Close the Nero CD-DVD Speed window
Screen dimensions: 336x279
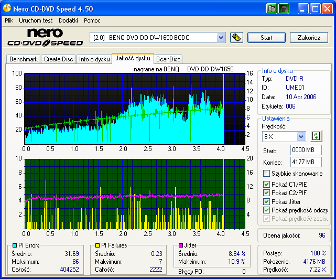click(328, 9)
